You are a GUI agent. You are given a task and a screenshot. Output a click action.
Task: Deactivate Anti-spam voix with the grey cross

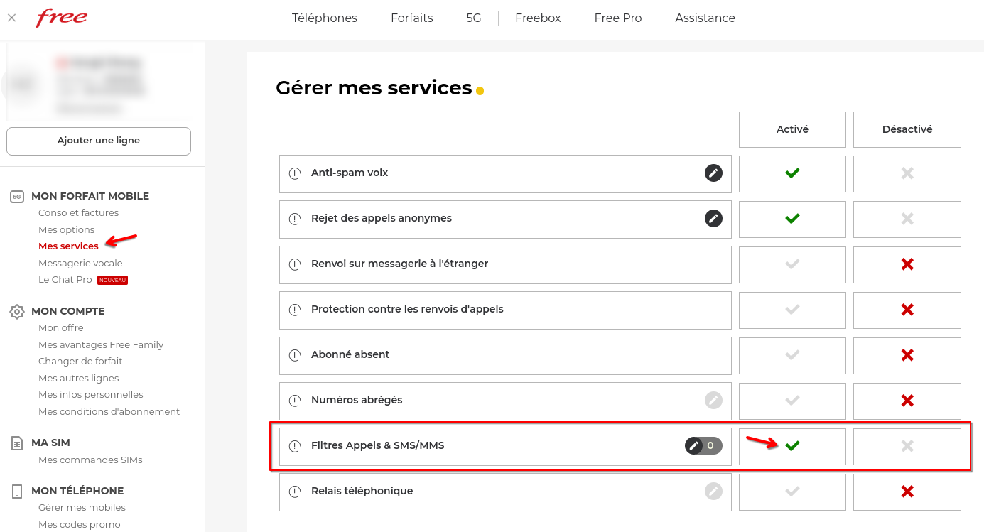click(x=907, y=173)
